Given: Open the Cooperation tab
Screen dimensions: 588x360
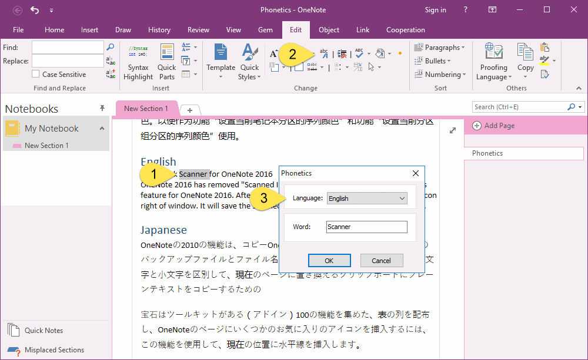Looking at the screenshot, I should coord(405,30).
